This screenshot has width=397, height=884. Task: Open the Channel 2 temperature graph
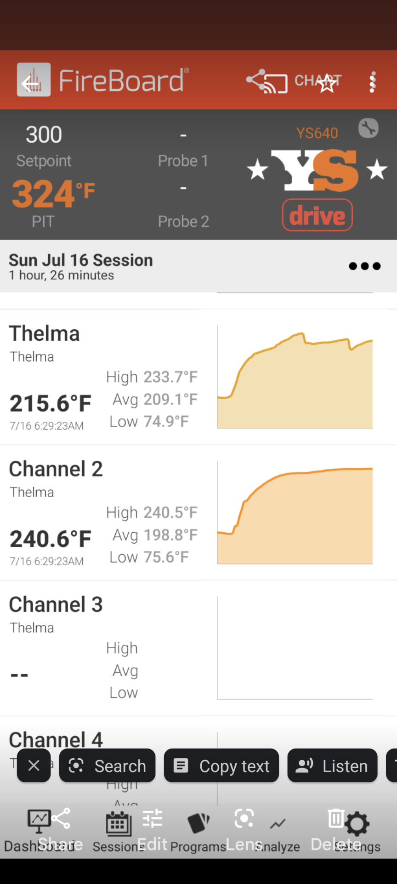pos(295,512)
